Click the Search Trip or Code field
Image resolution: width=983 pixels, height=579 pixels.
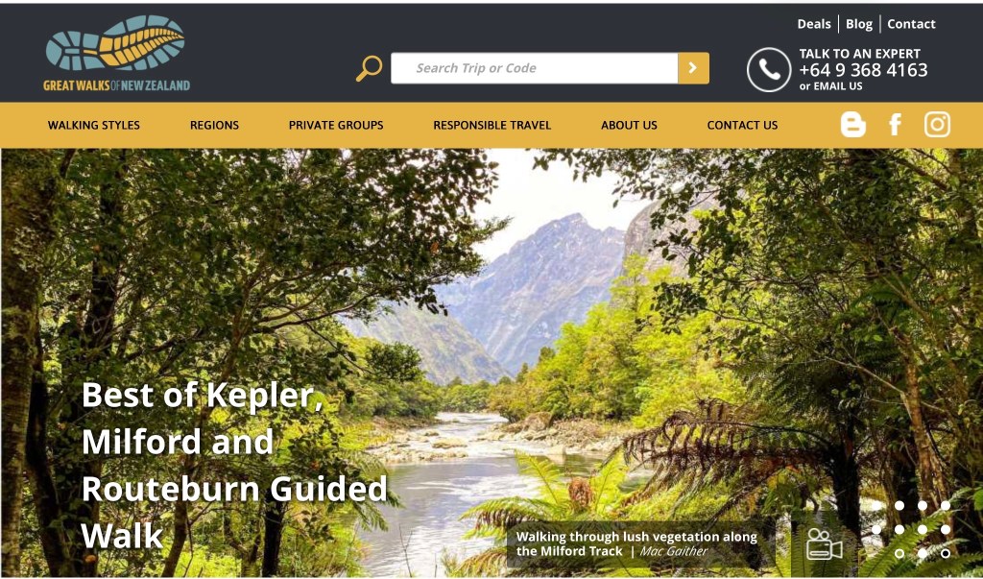click(534, 68)
